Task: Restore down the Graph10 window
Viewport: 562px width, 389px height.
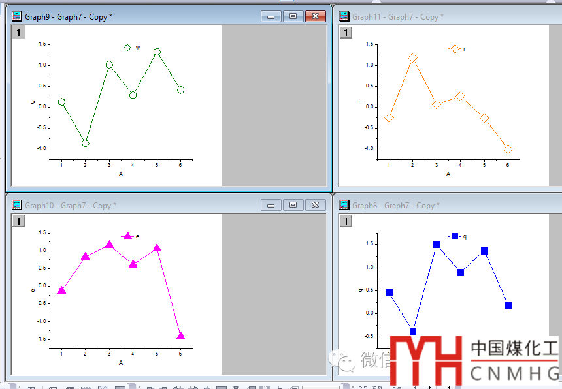Action: tap(293, 205)
